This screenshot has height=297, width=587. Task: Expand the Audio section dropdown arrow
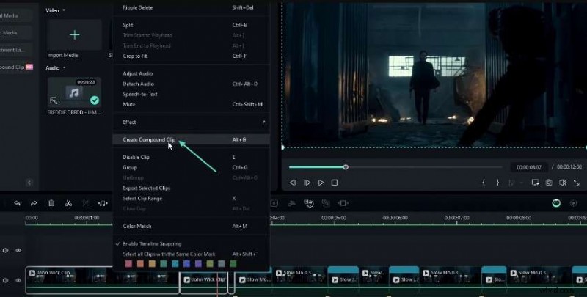point(64,67)
